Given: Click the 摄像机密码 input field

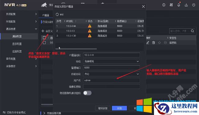Looking at the screenshot, I should coord(111,87).
